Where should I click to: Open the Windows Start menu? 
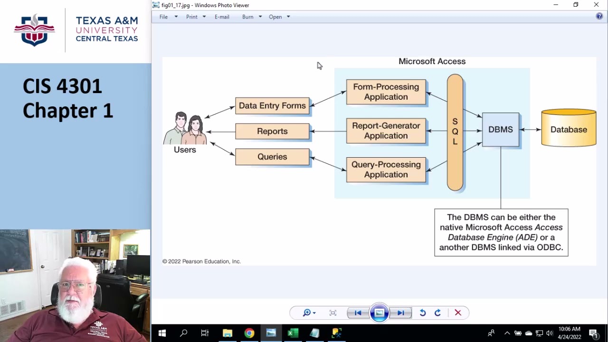click(162, 333)
